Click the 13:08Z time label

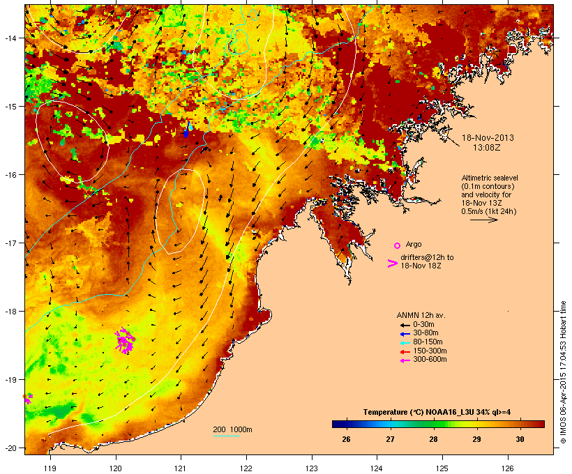click(487, 148)
